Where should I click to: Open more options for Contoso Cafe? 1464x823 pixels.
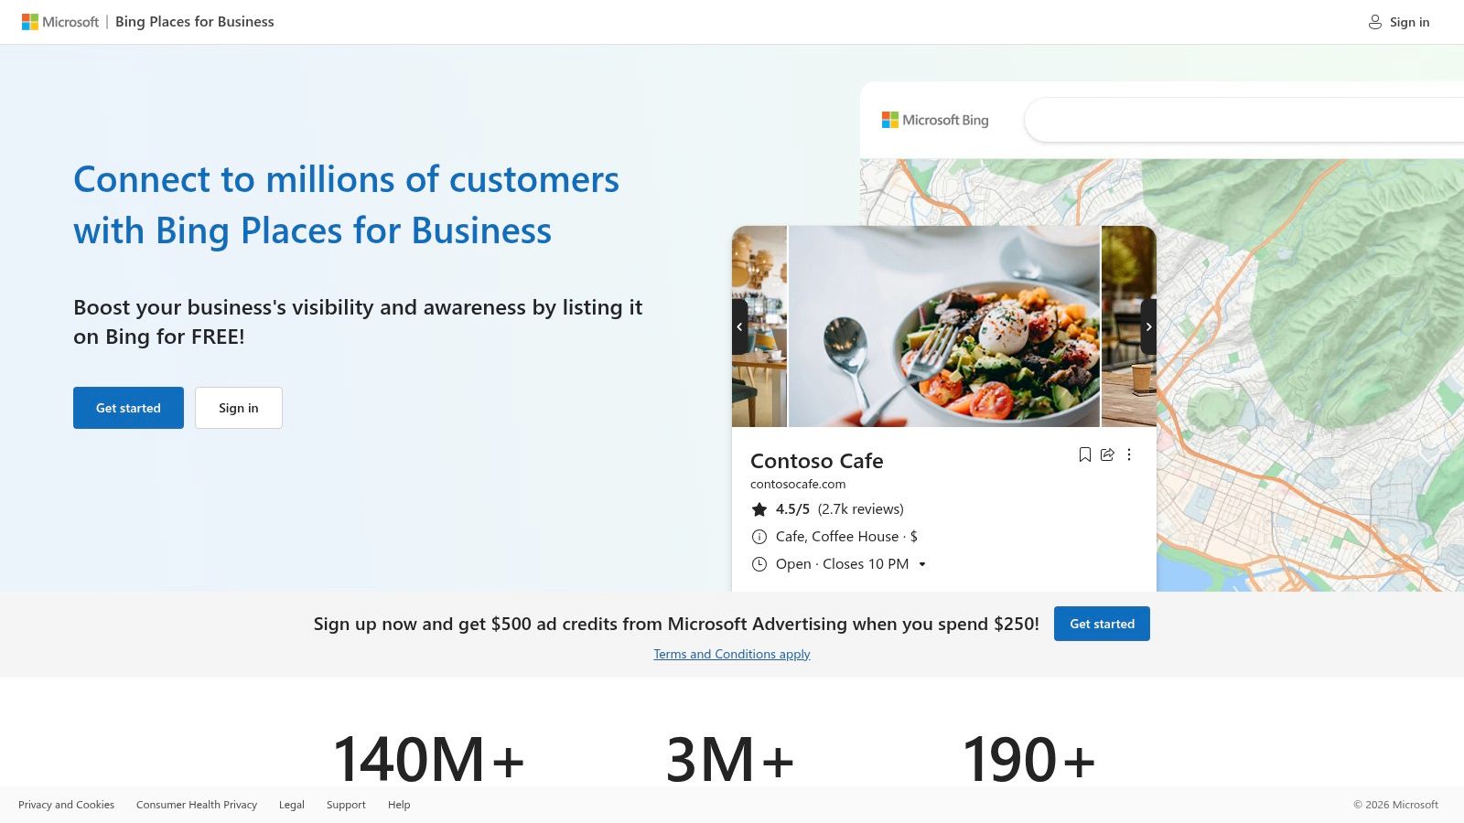(x=1129, y=454)
